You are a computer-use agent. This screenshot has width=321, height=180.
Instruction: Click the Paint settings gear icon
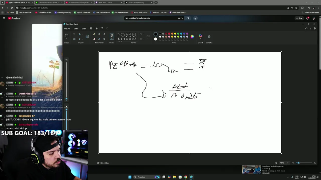point(315,28)
